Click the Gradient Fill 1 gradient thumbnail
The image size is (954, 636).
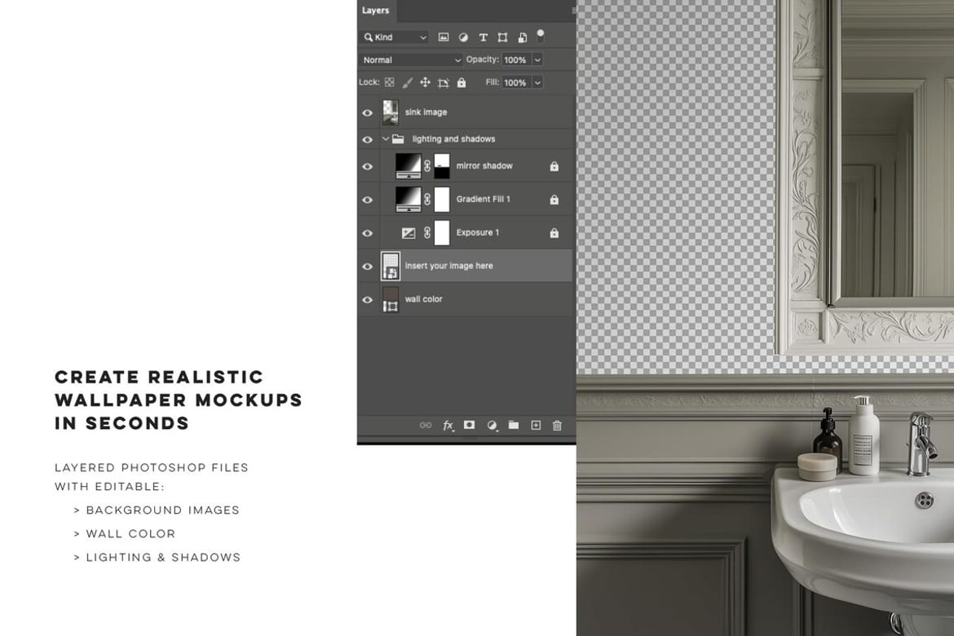[409, 199]
